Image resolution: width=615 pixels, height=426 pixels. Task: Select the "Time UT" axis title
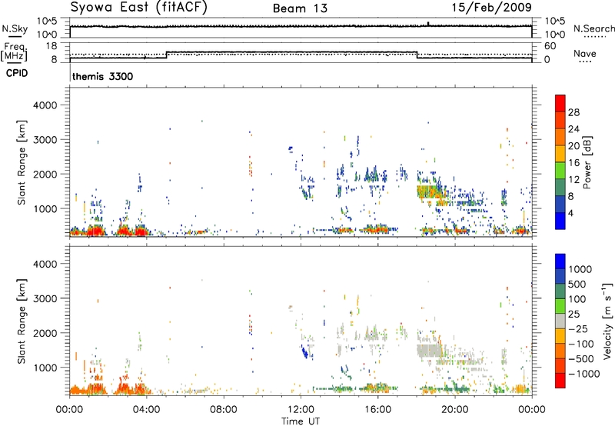[x=301, y=421]
